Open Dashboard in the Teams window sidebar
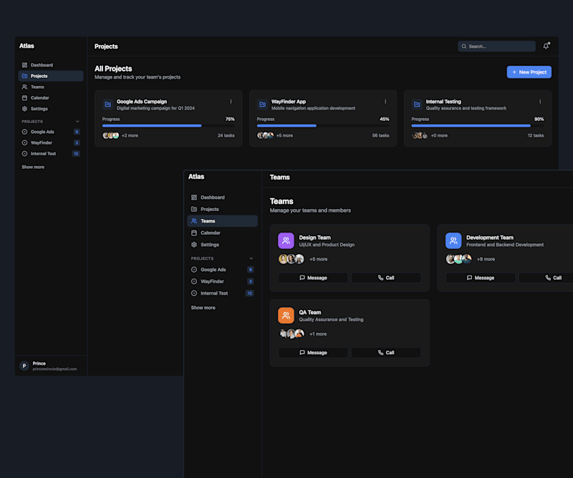Viewport: 573px width, 478px height. click(222, 197)
